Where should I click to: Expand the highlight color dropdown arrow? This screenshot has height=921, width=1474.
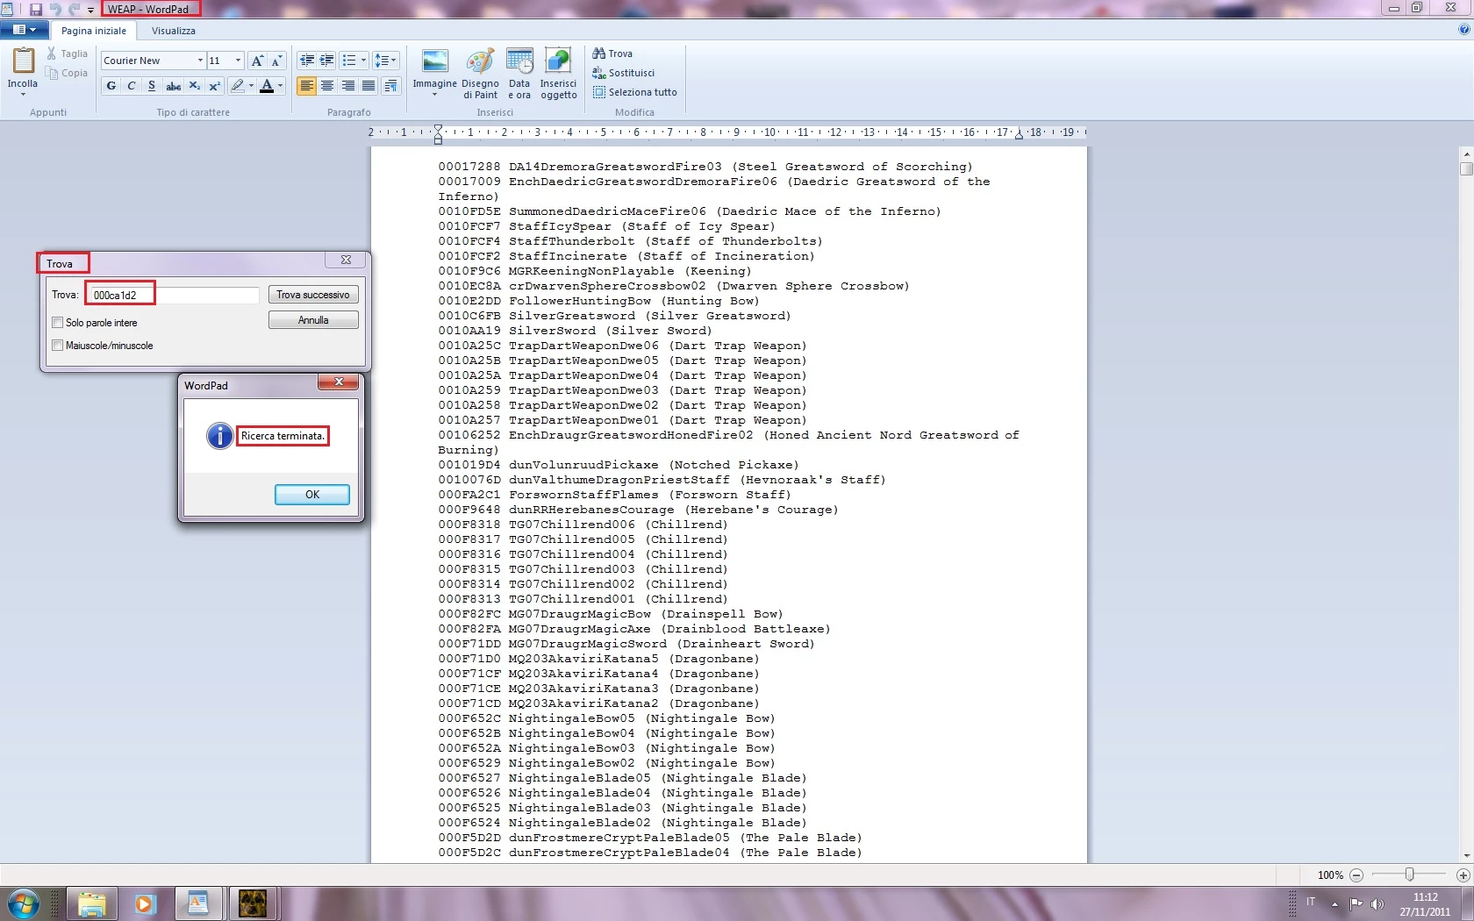251,86
